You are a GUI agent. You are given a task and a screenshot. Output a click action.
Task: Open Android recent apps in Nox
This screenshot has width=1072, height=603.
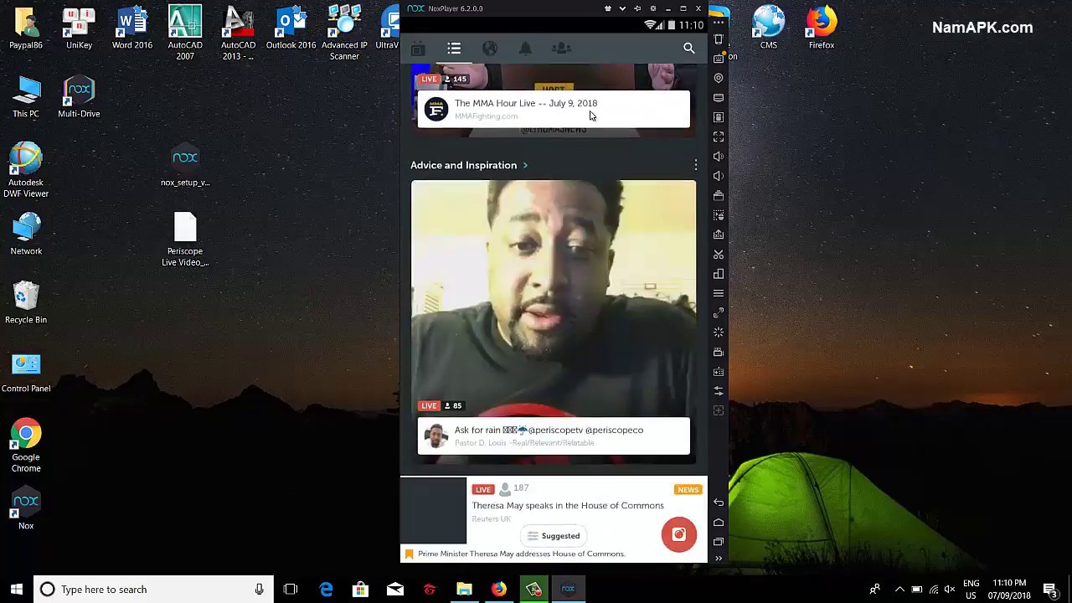719,541
